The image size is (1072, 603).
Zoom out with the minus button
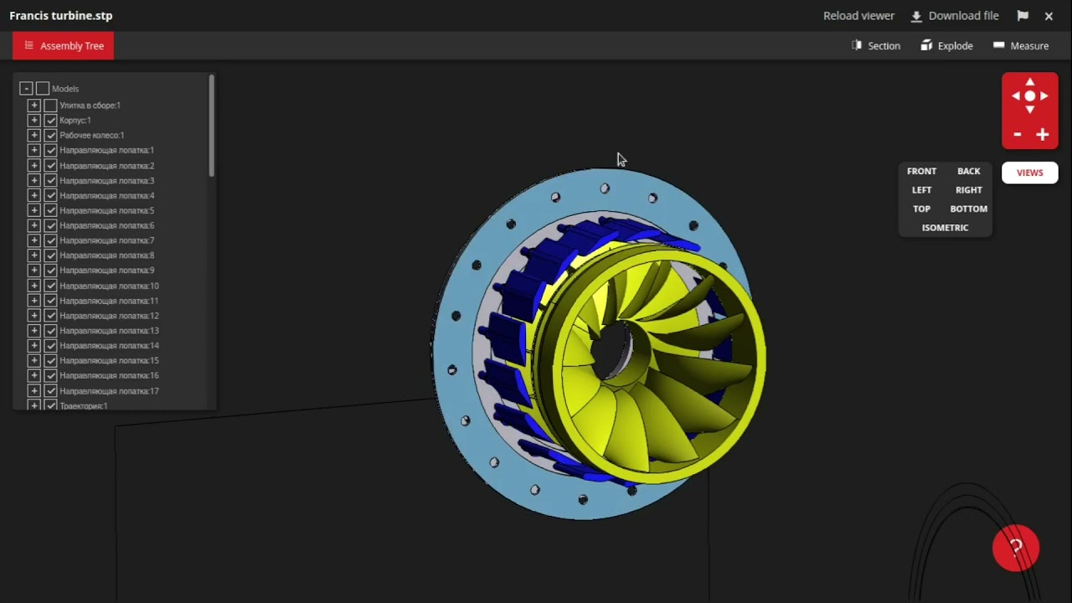[x=1018, y=134]
